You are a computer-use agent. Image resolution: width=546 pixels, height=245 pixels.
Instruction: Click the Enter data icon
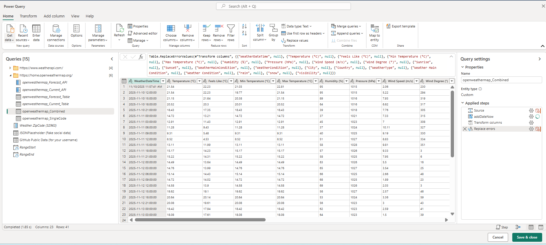tap(36, 29)
